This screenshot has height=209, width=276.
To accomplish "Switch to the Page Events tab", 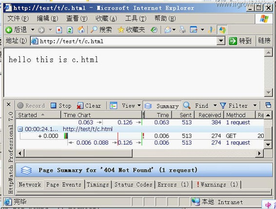I will [x=64, y=184].
